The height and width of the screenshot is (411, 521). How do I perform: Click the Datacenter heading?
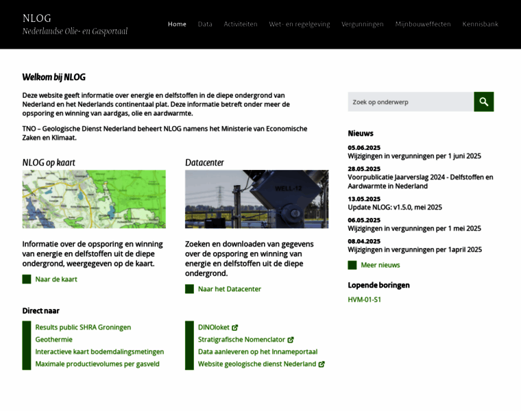(204, 162)
